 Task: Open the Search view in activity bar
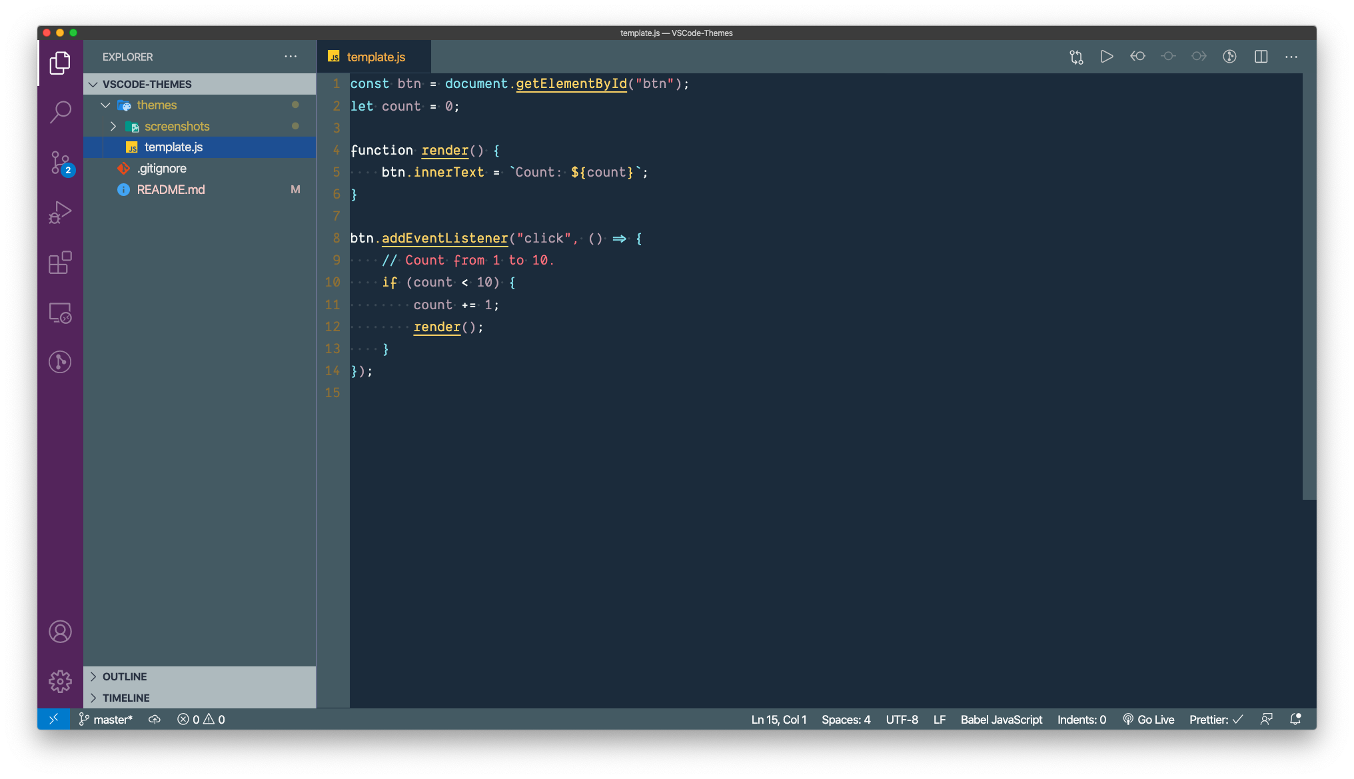pos(60,112)
